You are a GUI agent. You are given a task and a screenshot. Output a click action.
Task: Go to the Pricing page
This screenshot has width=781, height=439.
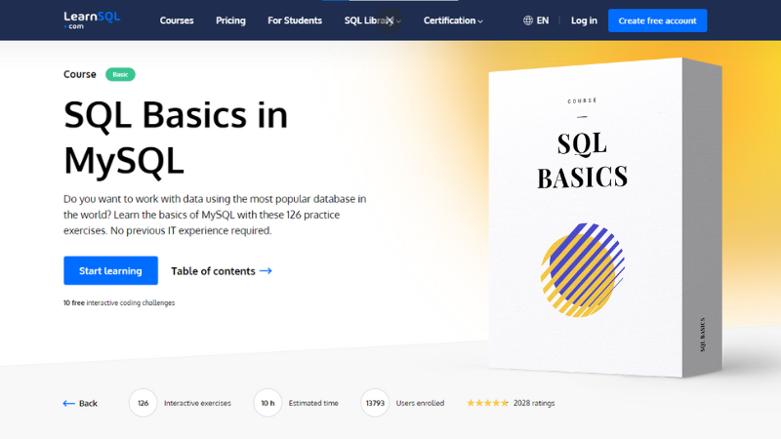pyautogui.click(x=230, y=20)
